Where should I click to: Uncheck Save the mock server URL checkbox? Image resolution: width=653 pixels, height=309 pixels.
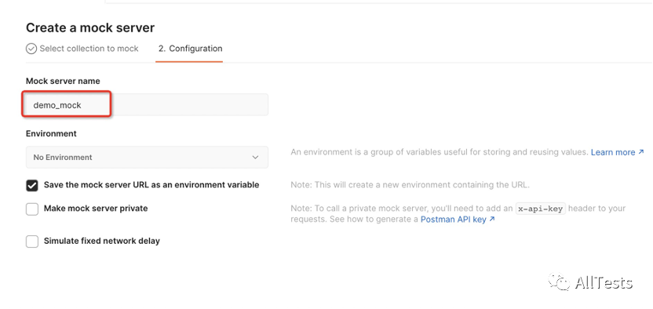(32, 186)
